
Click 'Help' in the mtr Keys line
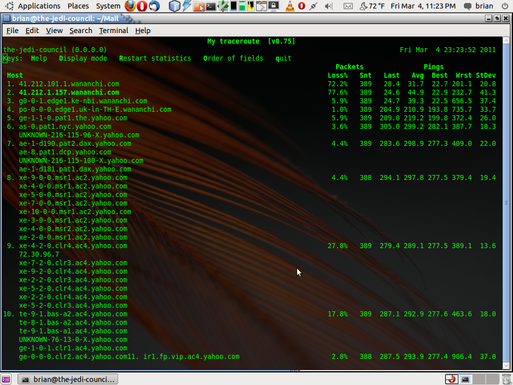[x=39, y=58]
